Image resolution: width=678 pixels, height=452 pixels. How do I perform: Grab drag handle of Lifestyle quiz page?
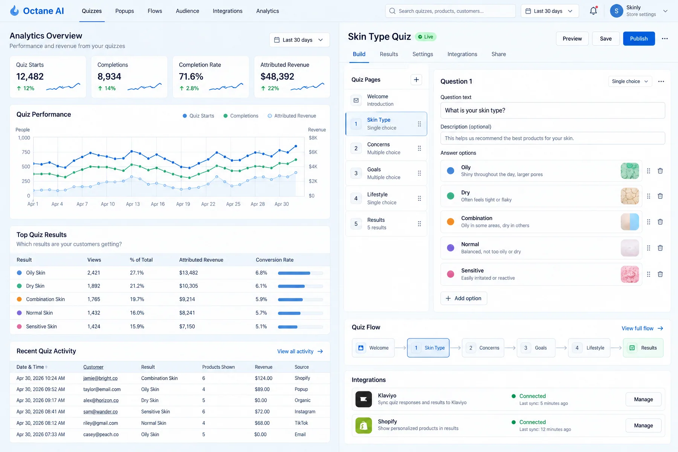point(419,199)
